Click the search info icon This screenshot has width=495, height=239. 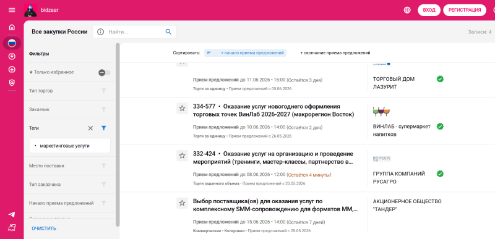(x=100, y=31)
